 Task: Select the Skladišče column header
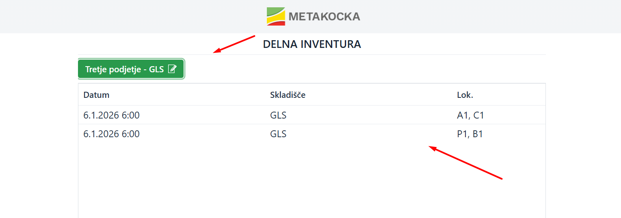(x=288, y=95)
